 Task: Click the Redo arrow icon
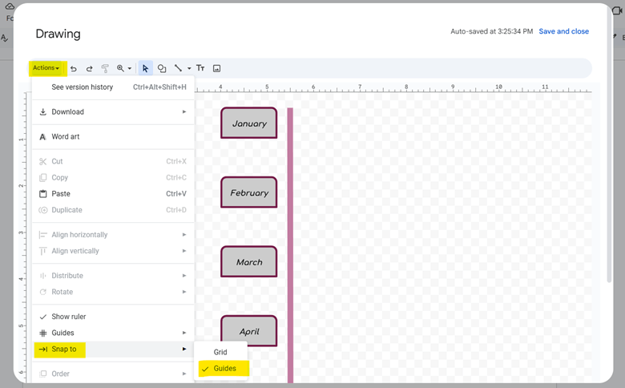coord(89,69)
